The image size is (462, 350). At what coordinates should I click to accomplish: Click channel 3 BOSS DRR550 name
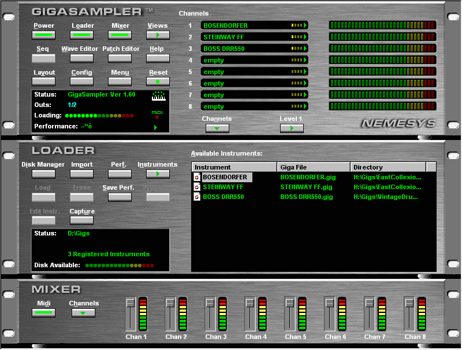224,49
